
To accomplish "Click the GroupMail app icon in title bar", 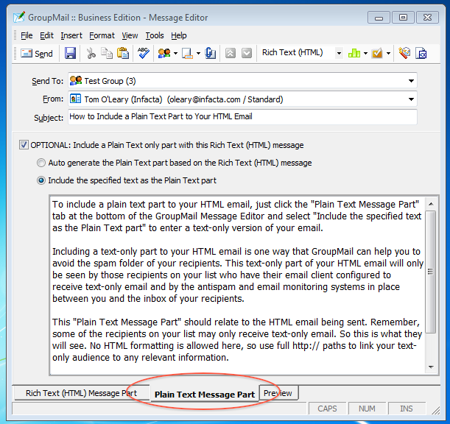I will 19,17.
